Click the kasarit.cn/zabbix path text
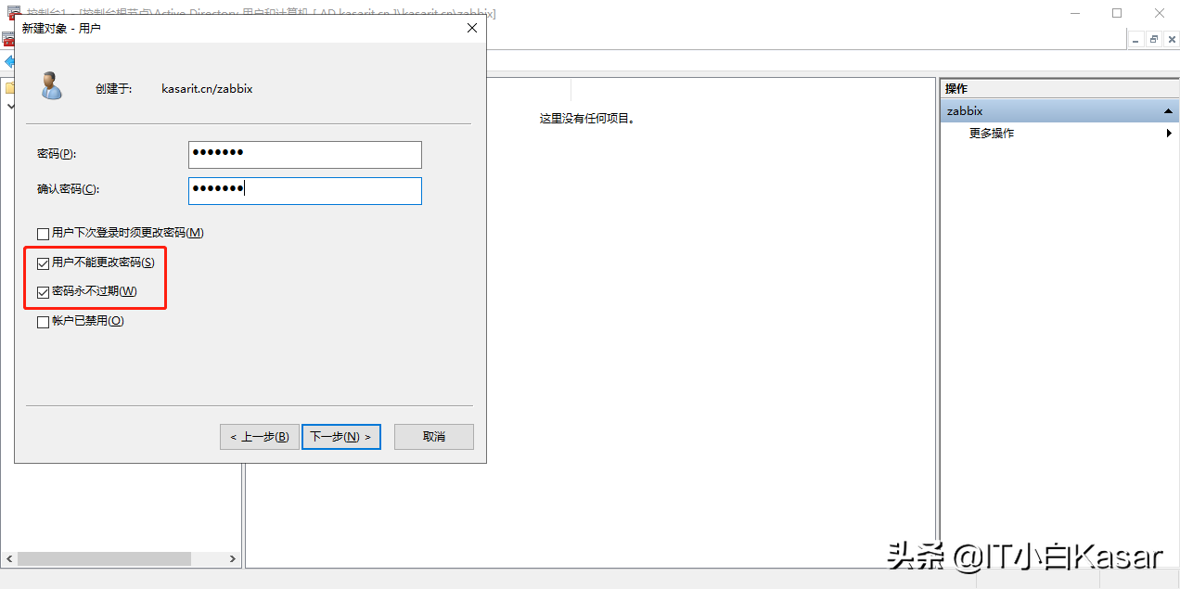This screenshot has height=589, width=1180. [207, 89]
